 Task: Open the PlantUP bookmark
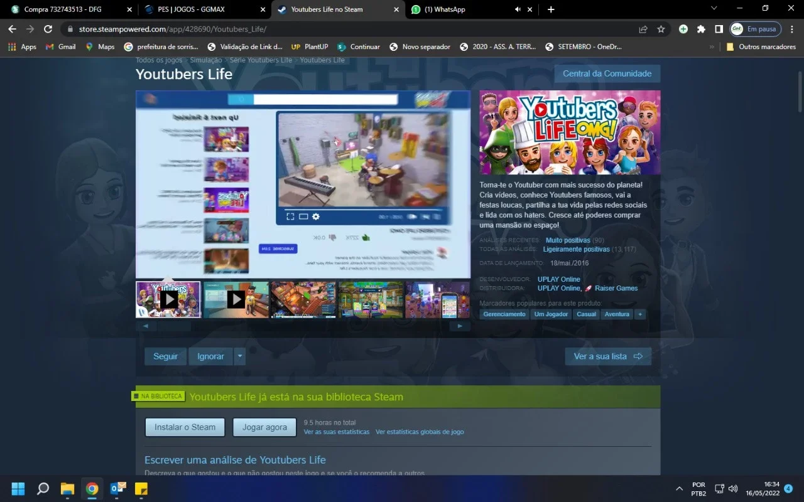[310, 46]
